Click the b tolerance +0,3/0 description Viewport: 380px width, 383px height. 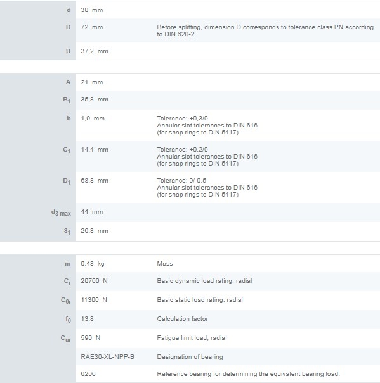tap(207, 126)
